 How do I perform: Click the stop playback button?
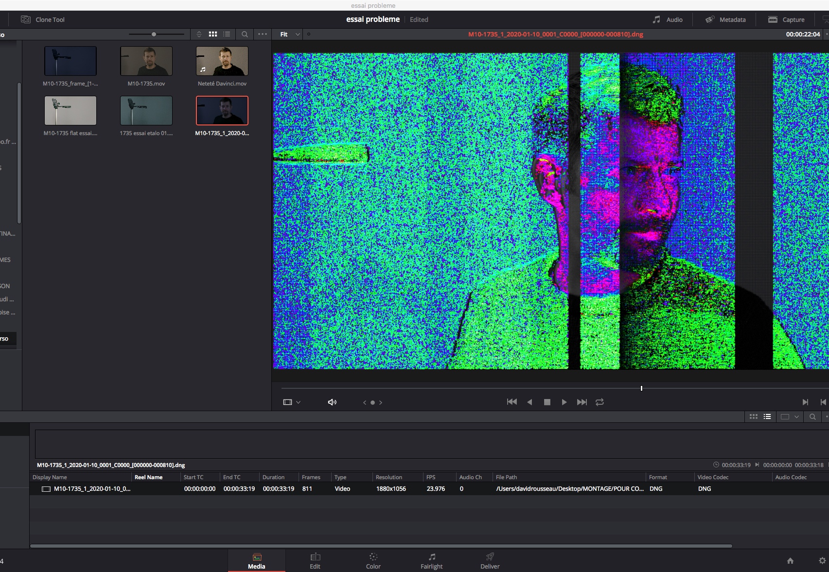(547, 402)
